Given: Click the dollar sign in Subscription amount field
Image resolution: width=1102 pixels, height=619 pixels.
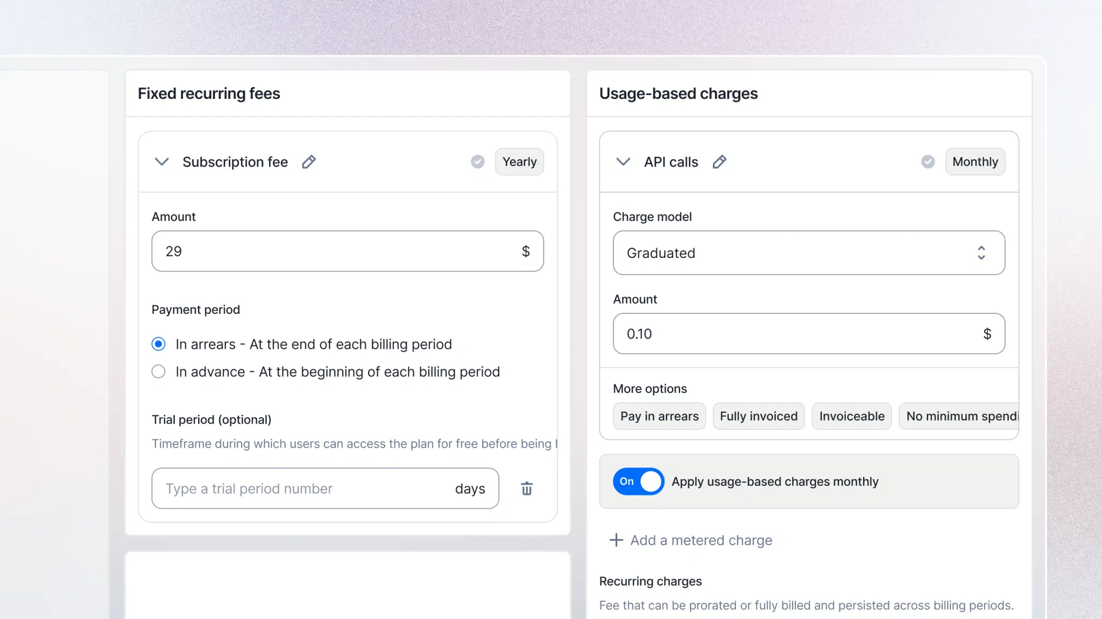Looking at the screenshot, I should point(526,251).
